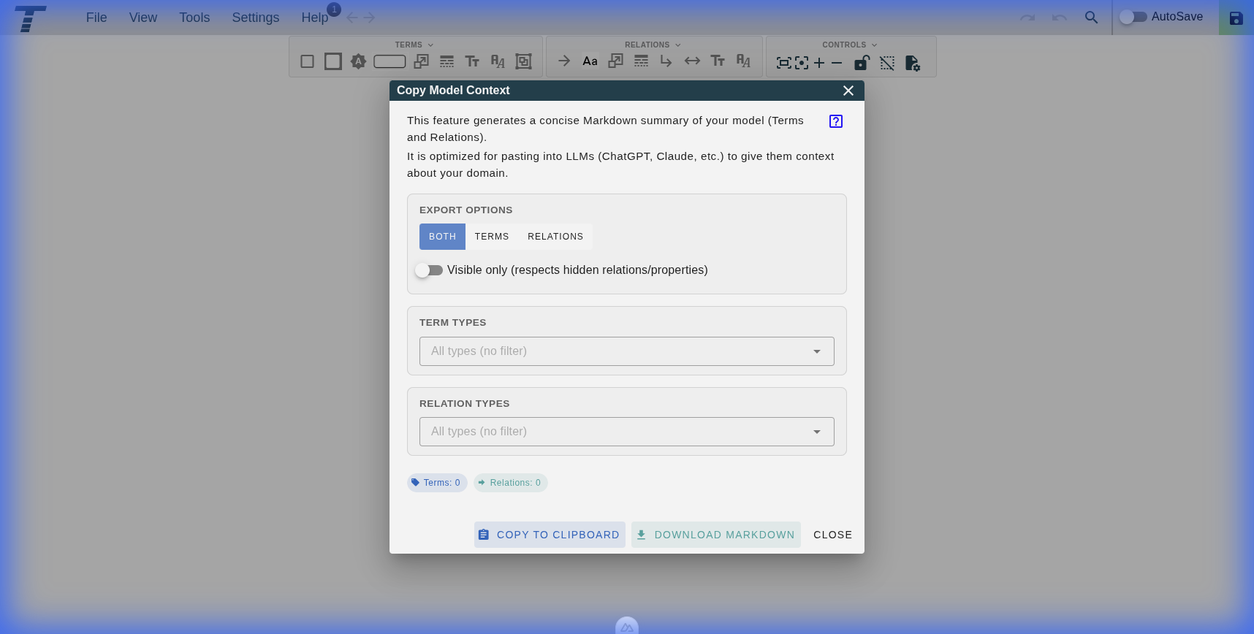Open the View menu
Viewport: 1254px width, 634px height.
tap(143, 18)
